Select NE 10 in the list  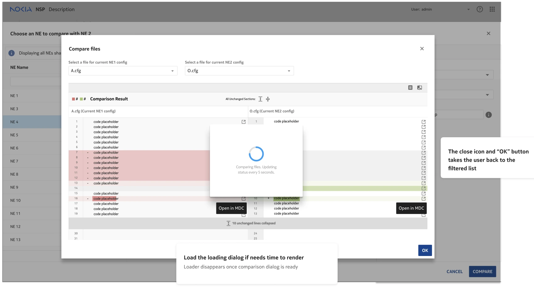tap(32, 200)
